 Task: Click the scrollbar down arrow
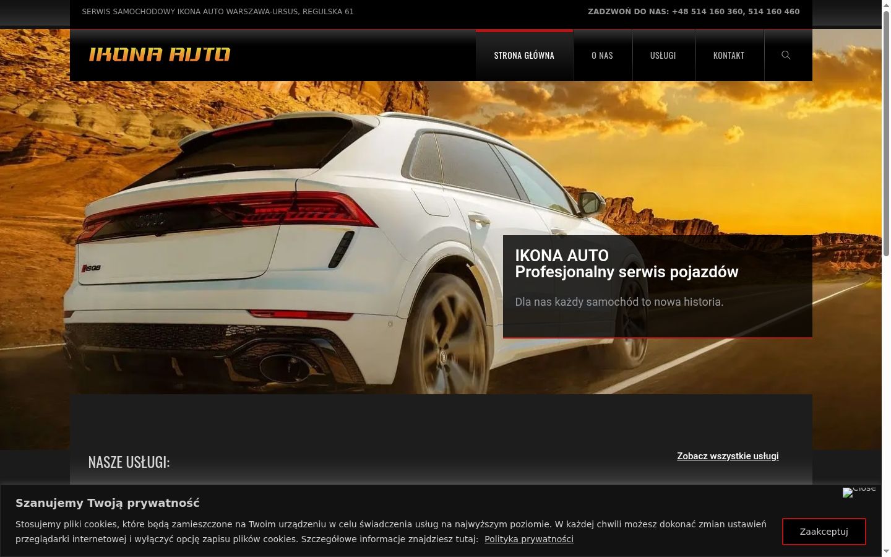[x=886, y=551]
